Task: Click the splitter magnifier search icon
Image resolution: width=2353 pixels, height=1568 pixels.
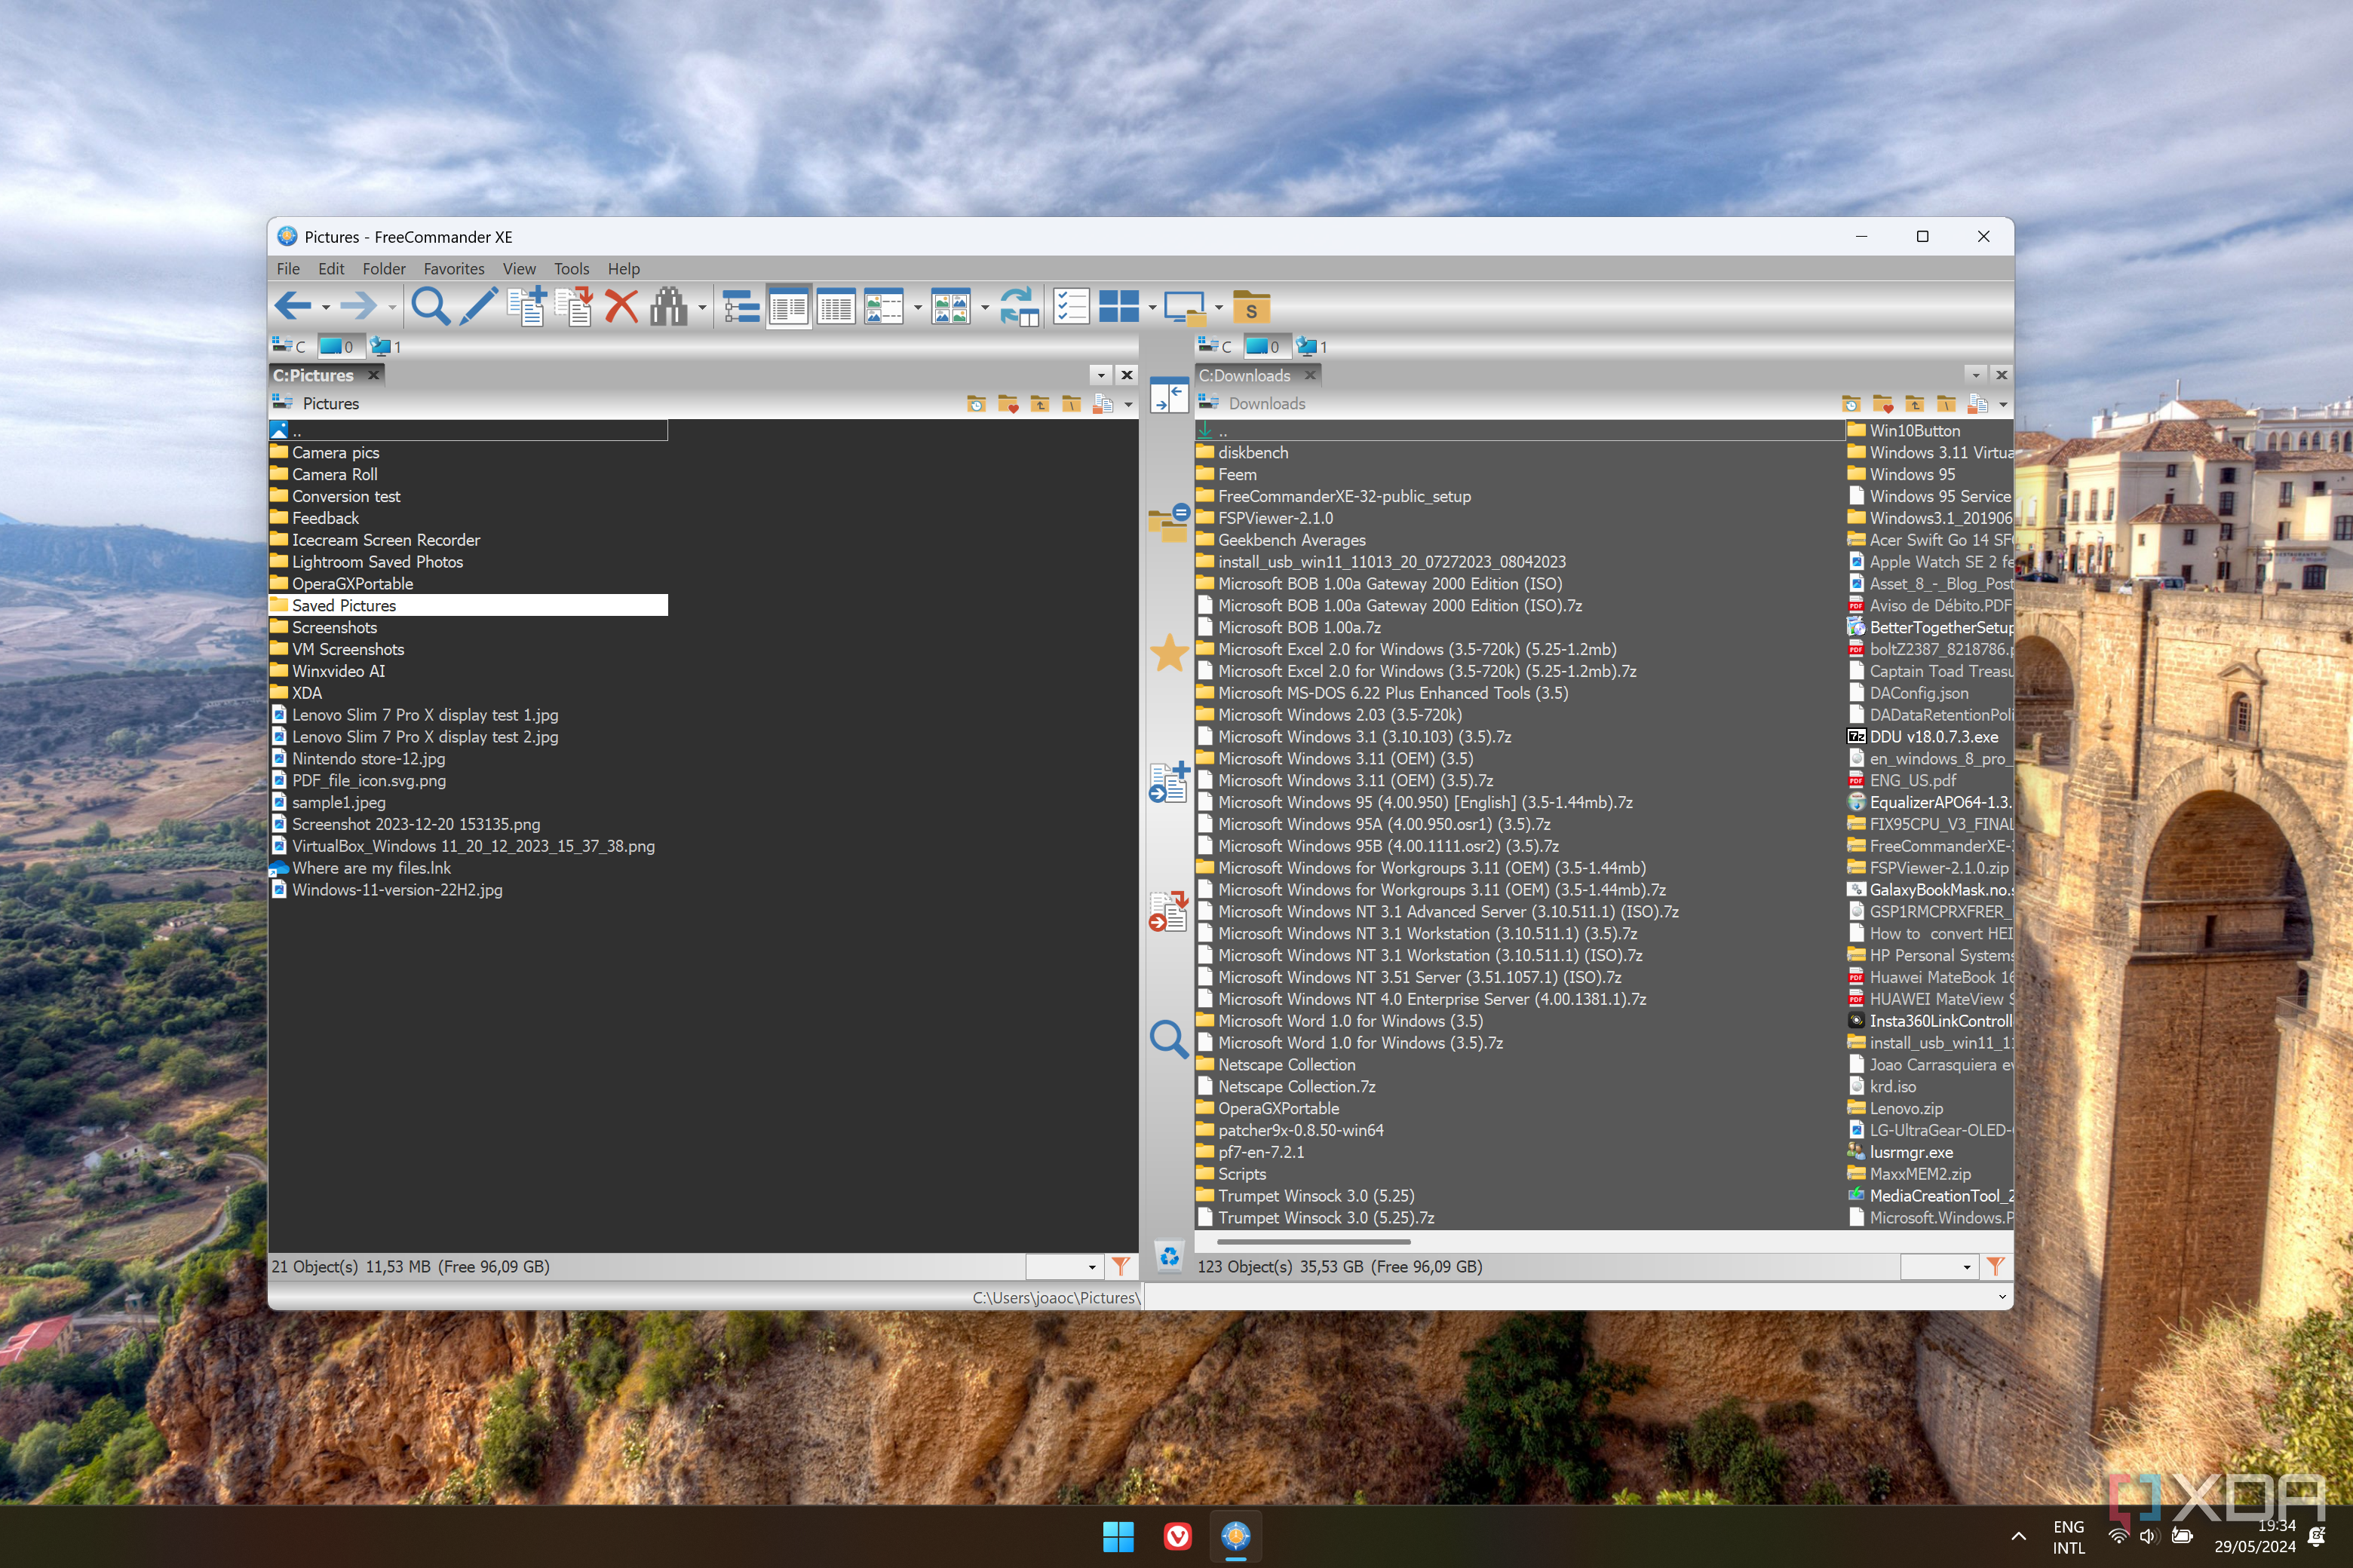Action: (1168, 1039)
